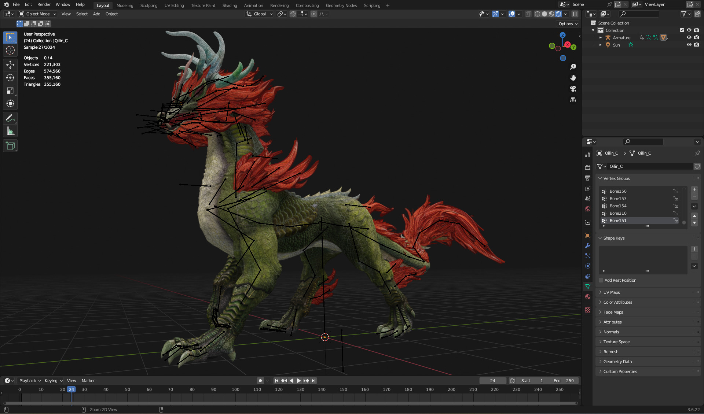Toggle X-ray mode
704x414 pixels.
pos(528,14)
